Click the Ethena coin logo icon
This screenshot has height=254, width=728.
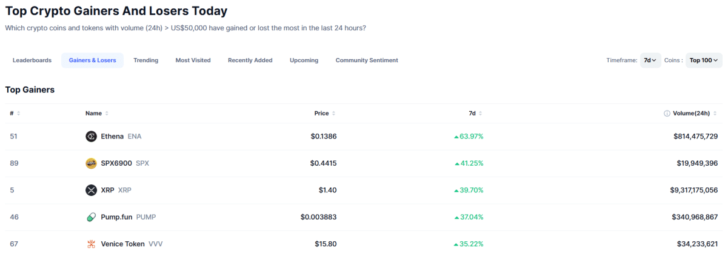[91, 137]
